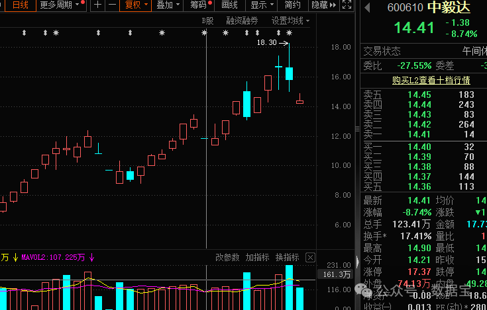Open the 筹码 chip distribution view
487x310 pixels.
(x=200, y=5)
